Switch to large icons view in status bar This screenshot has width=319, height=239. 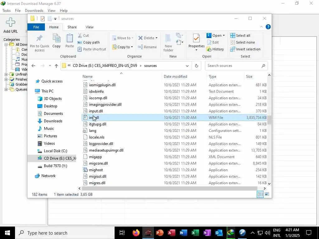coord(267,194)
